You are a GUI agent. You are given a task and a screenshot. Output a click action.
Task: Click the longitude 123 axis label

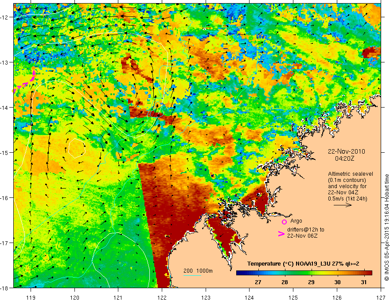point(206,297)
